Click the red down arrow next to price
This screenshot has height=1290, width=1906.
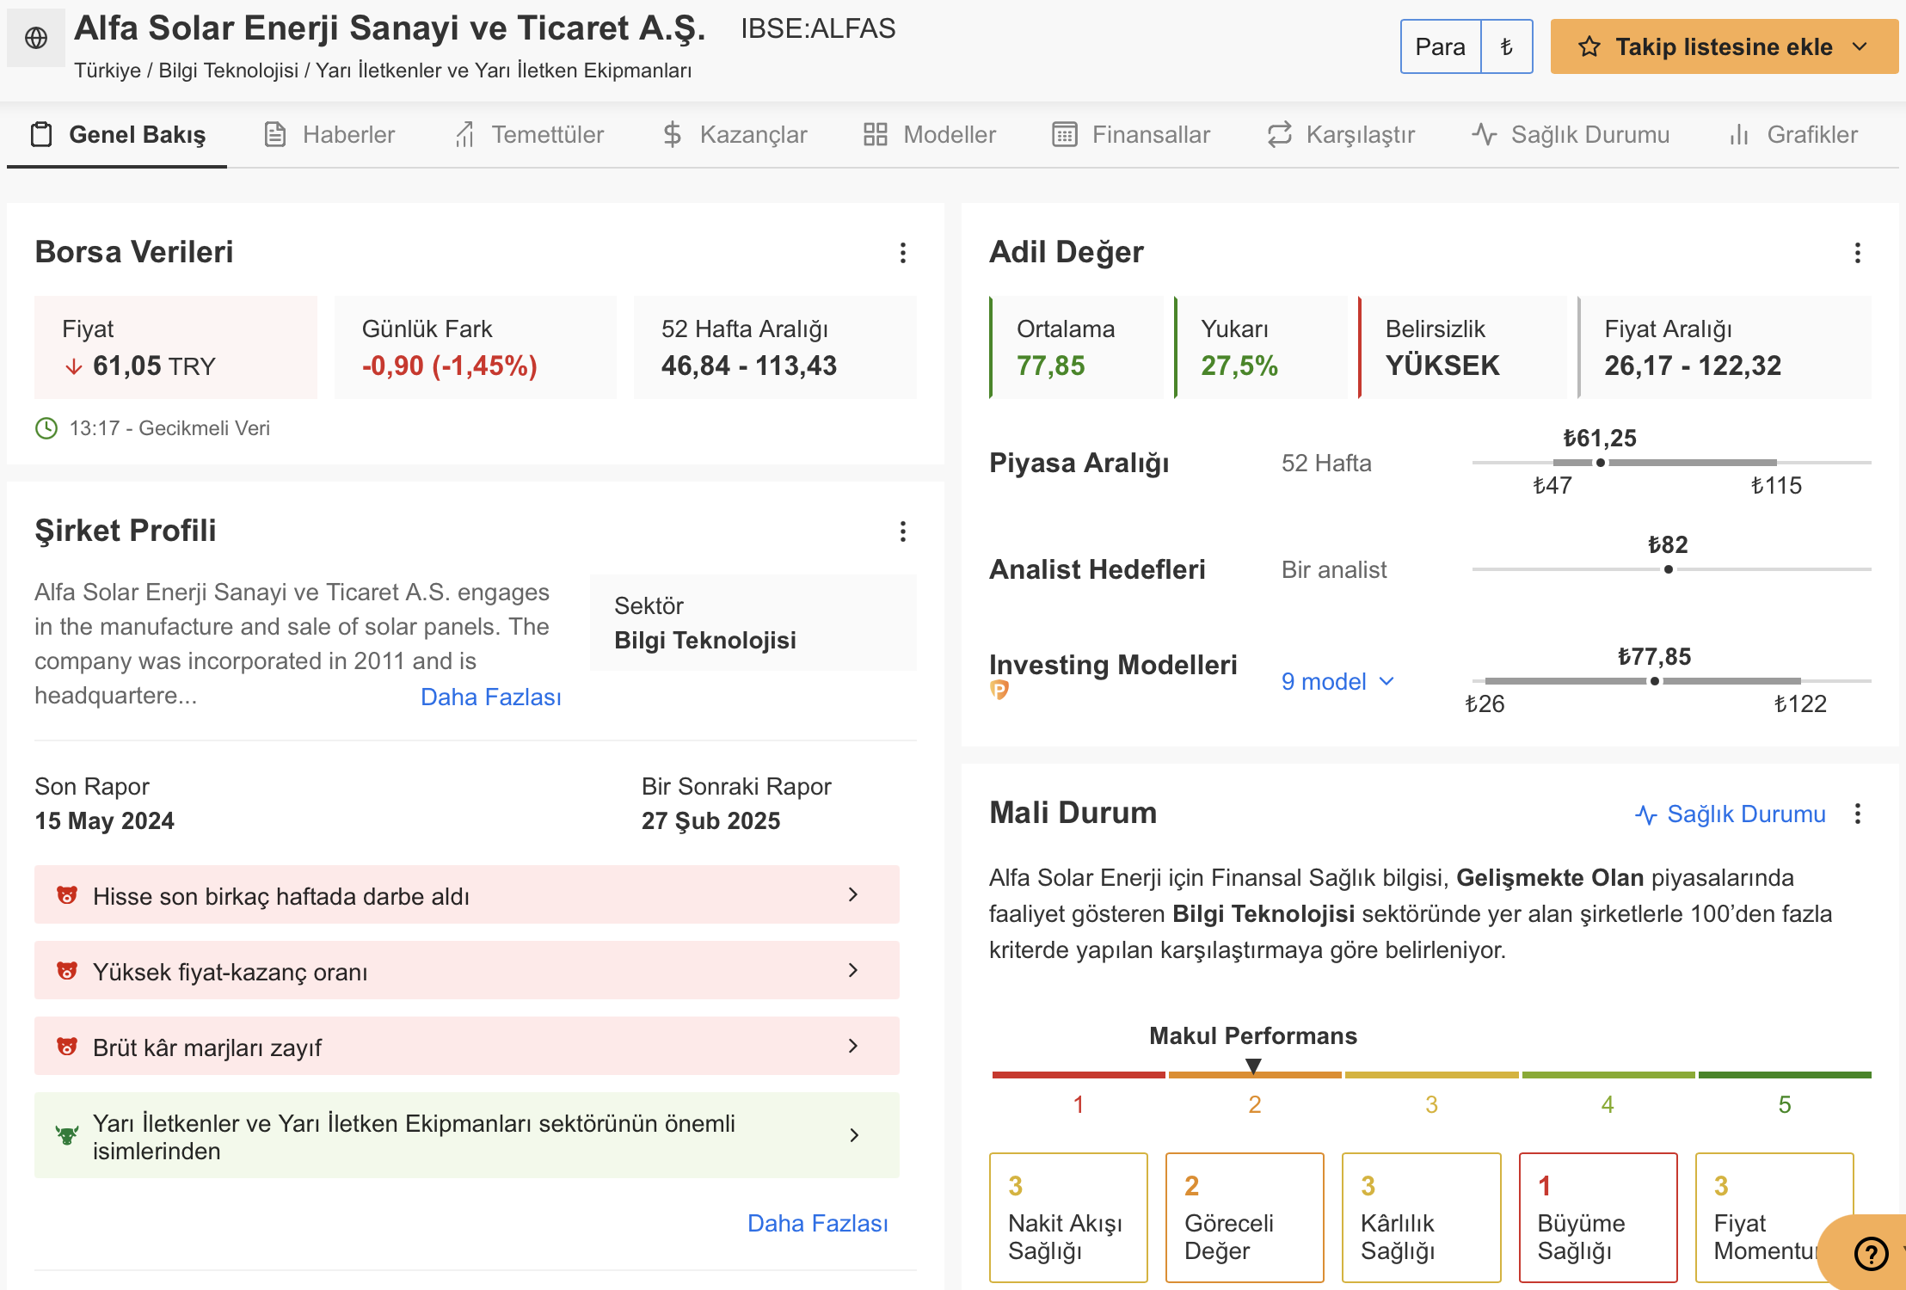pyautogui.click(x=74, y=367)
